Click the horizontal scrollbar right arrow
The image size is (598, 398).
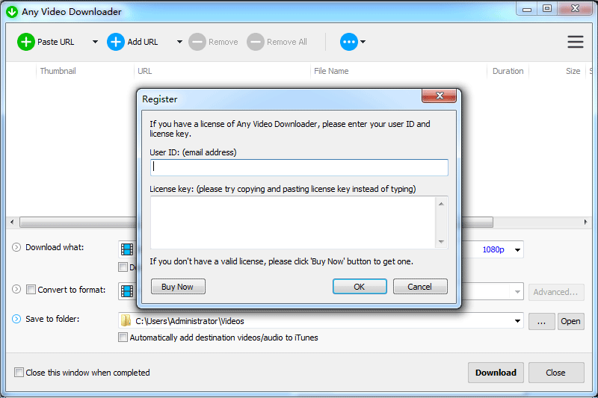(x=586, y=222)
